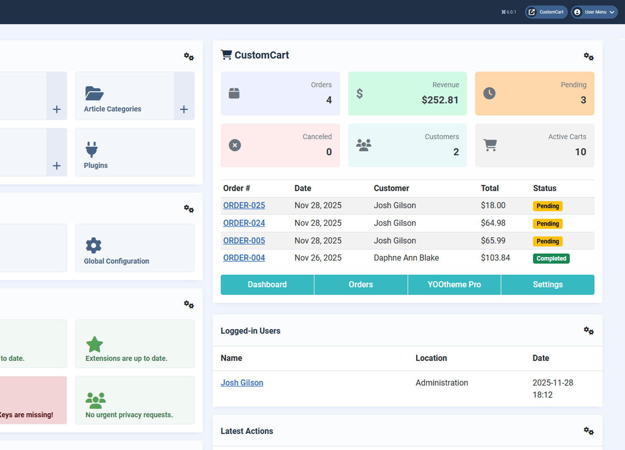Open the CustomCart site preview button
The width and height of the screenshot is (625, 450).
(546, 12)
